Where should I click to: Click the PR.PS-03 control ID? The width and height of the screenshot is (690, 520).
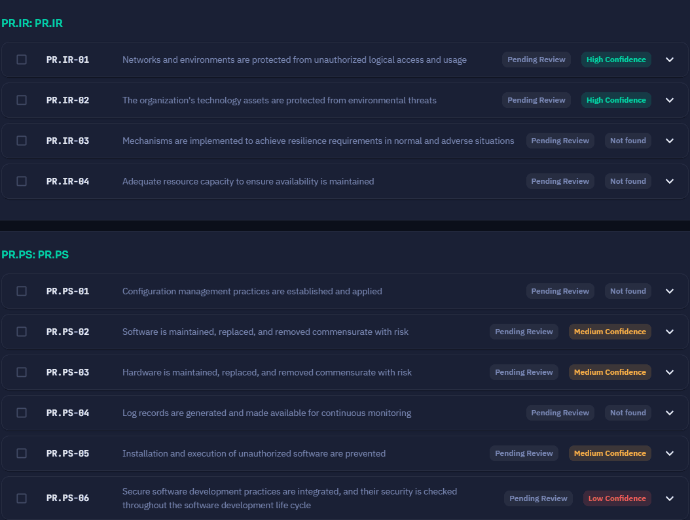pyautogui.click(x=68, y=372)
